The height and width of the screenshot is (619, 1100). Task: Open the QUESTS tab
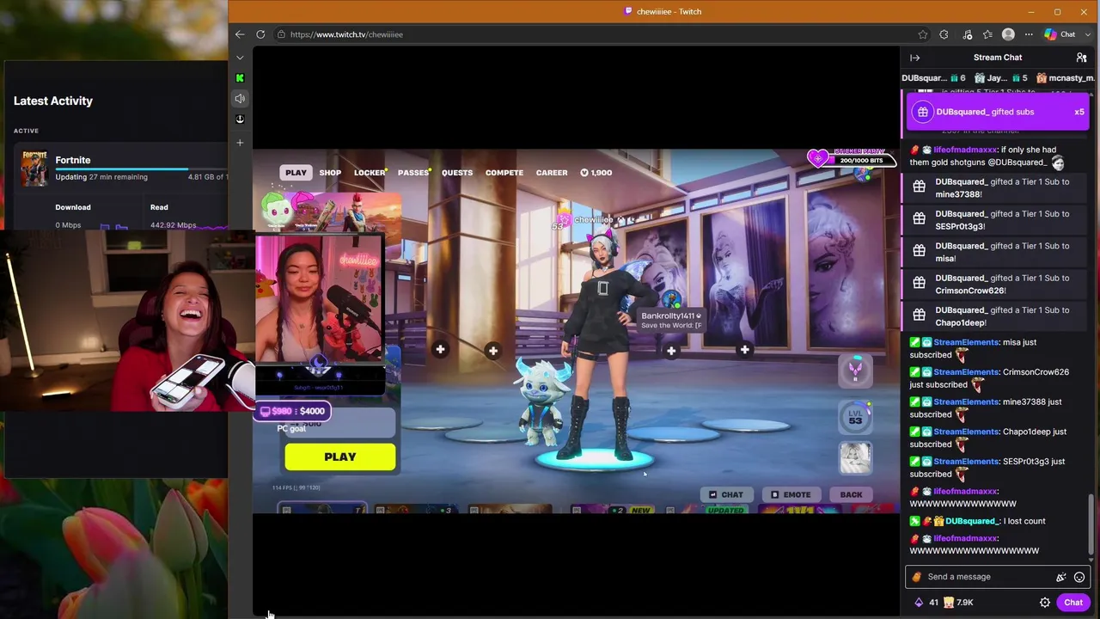pyautogui.click(x=457, y=173)
